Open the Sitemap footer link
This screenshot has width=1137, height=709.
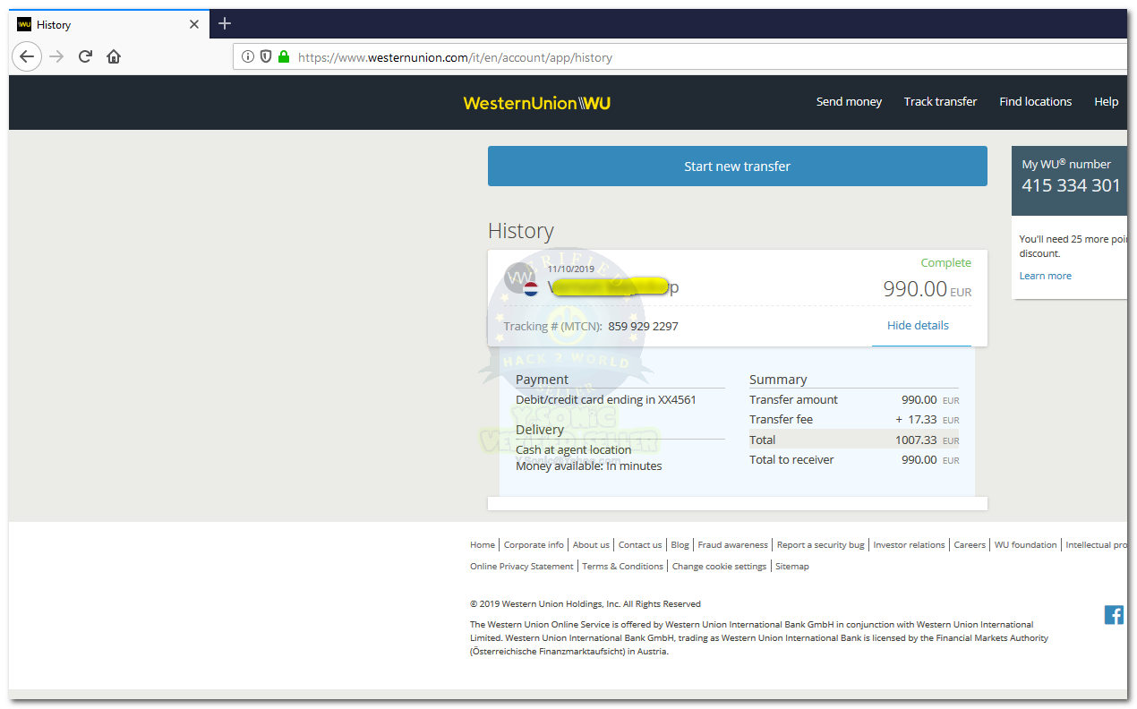(x=791, y=566)
